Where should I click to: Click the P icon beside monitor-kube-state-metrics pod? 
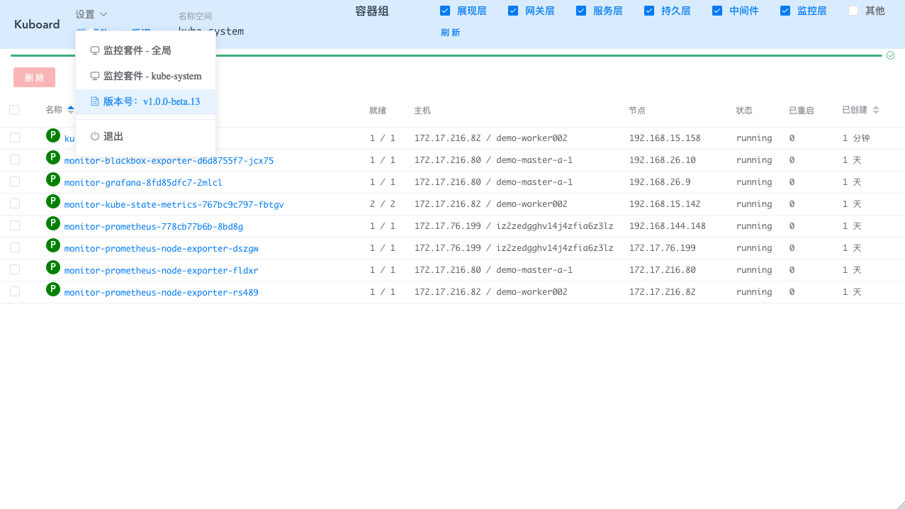click(x=53, y=201)
